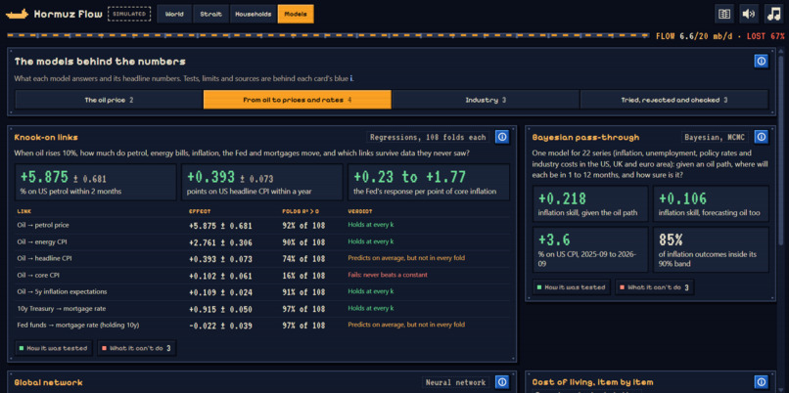Click the Hormuz Flow ship logo

pyautogui.click(x=17, y=14)
